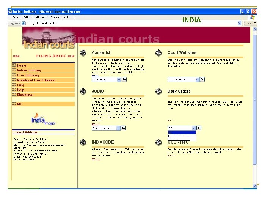Expand the address bar history dropdown
Image resolution: width=273 pixels, height=205 pixels.
[240, 23]
